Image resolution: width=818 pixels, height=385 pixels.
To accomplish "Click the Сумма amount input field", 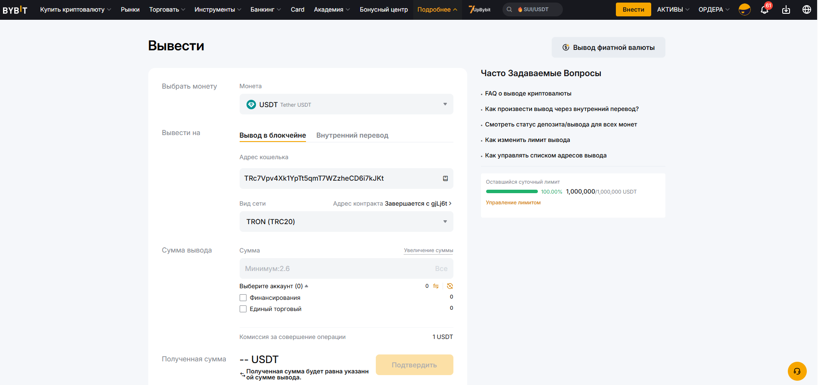I will 336,268.
